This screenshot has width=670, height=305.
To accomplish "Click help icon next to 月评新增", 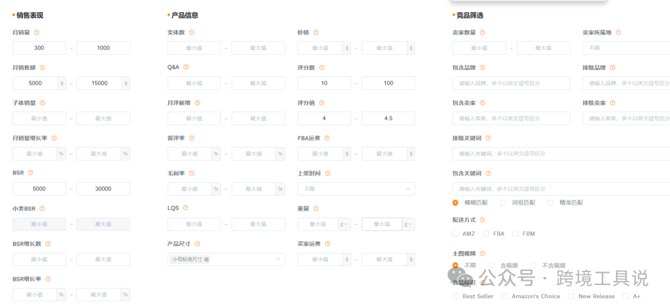I will pyautogui.click(x=197, y=103).
